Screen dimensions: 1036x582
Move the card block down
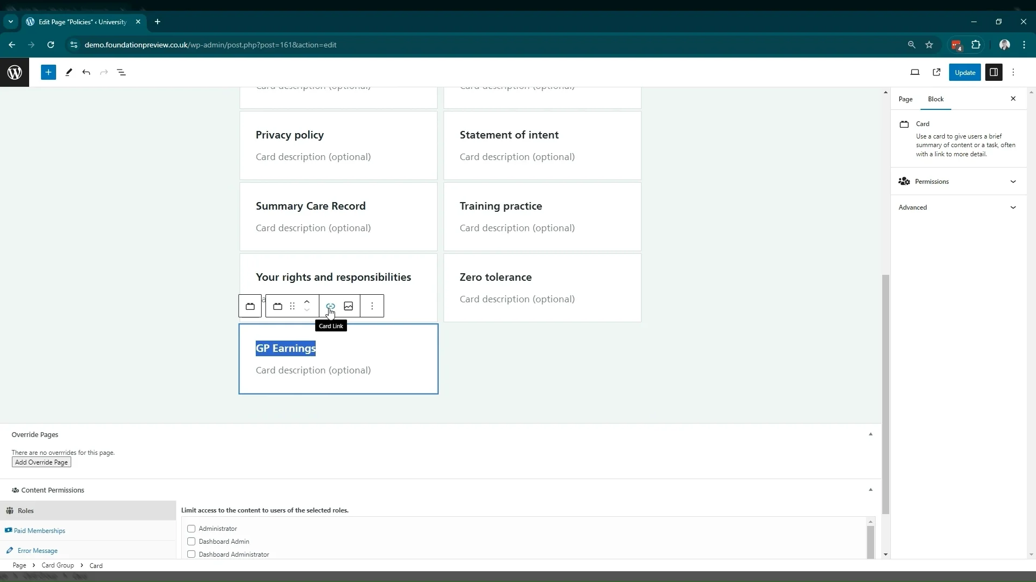coord(307,310)
